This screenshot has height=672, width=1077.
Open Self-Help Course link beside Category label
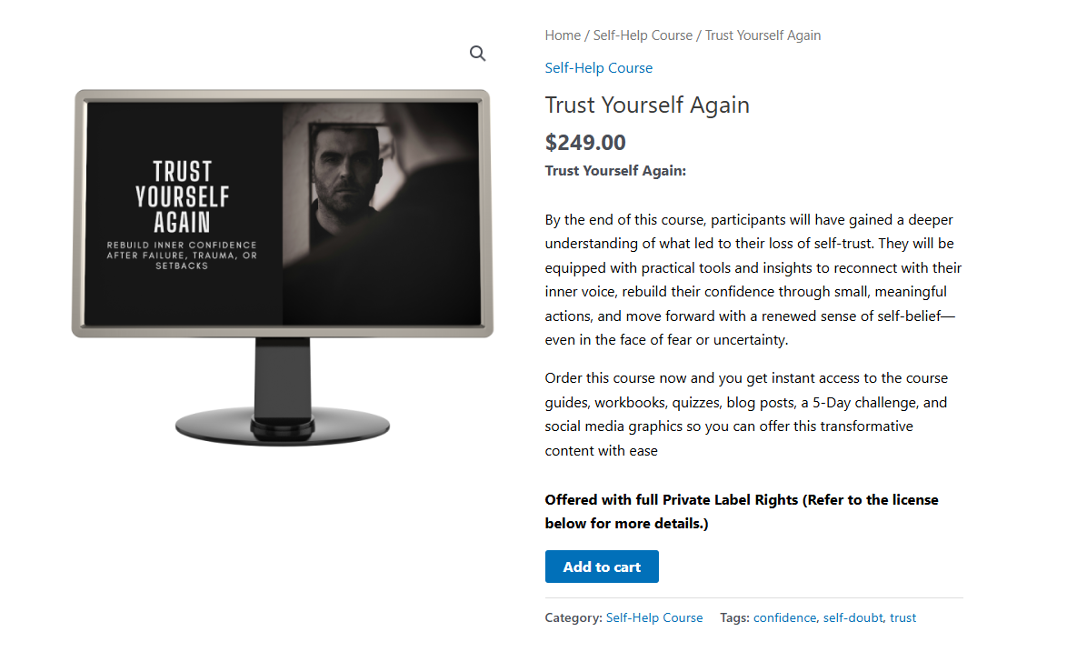(653, 617)
